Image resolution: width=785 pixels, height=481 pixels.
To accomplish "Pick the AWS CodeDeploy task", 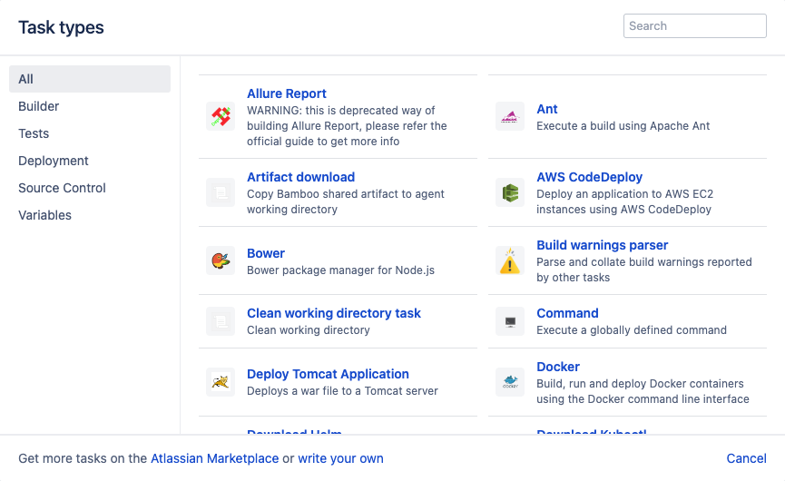I will tap(589, 177).
